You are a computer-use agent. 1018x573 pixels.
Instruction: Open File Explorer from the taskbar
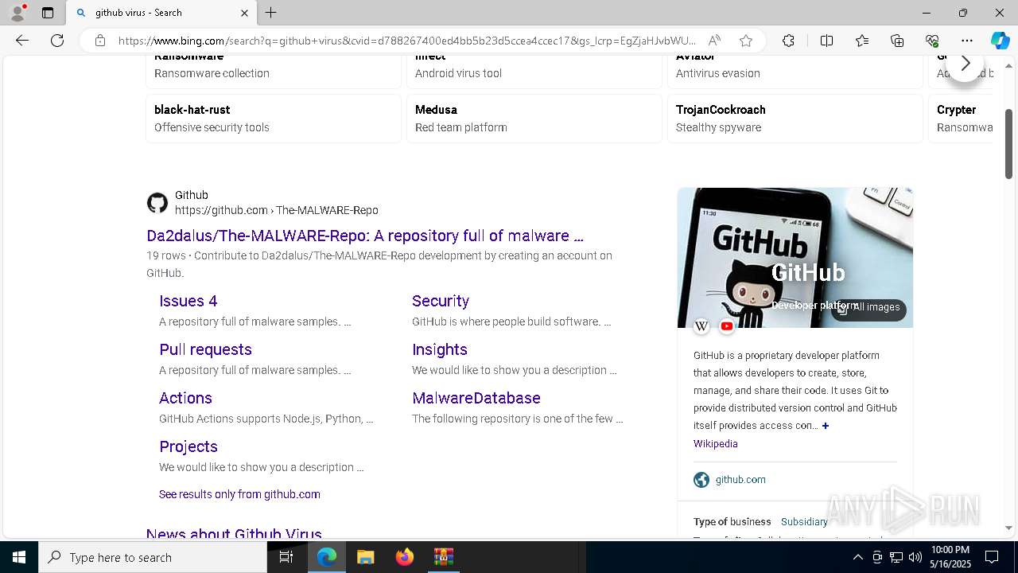[365, 557]
